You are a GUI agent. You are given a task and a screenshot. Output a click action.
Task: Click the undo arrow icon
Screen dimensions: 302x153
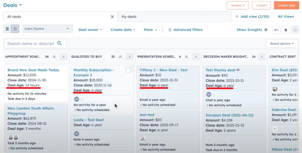point(276,30)
